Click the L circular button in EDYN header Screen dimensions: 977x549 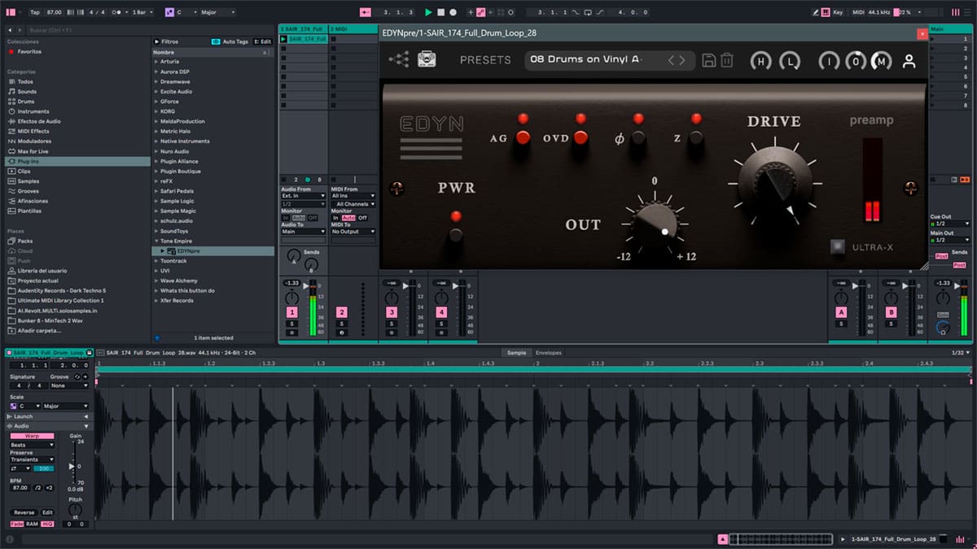click(x=790, y=61)
